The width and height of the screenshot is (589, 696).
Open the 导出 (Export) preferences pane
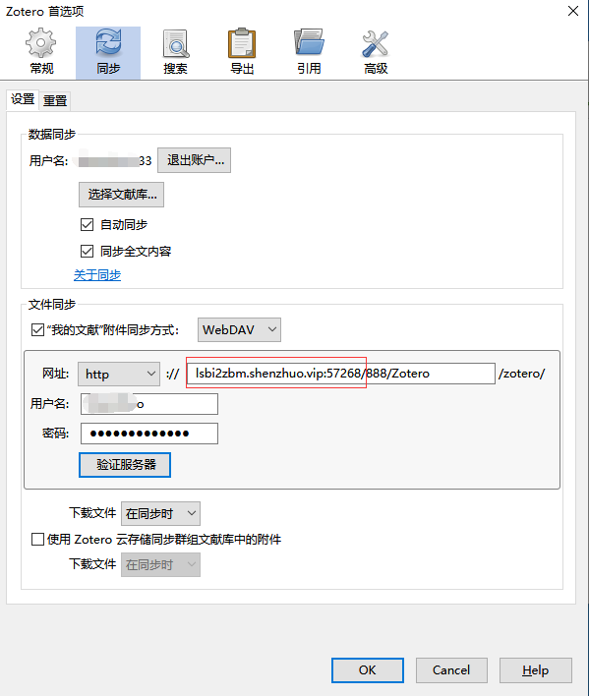click(x=242, y=52)
